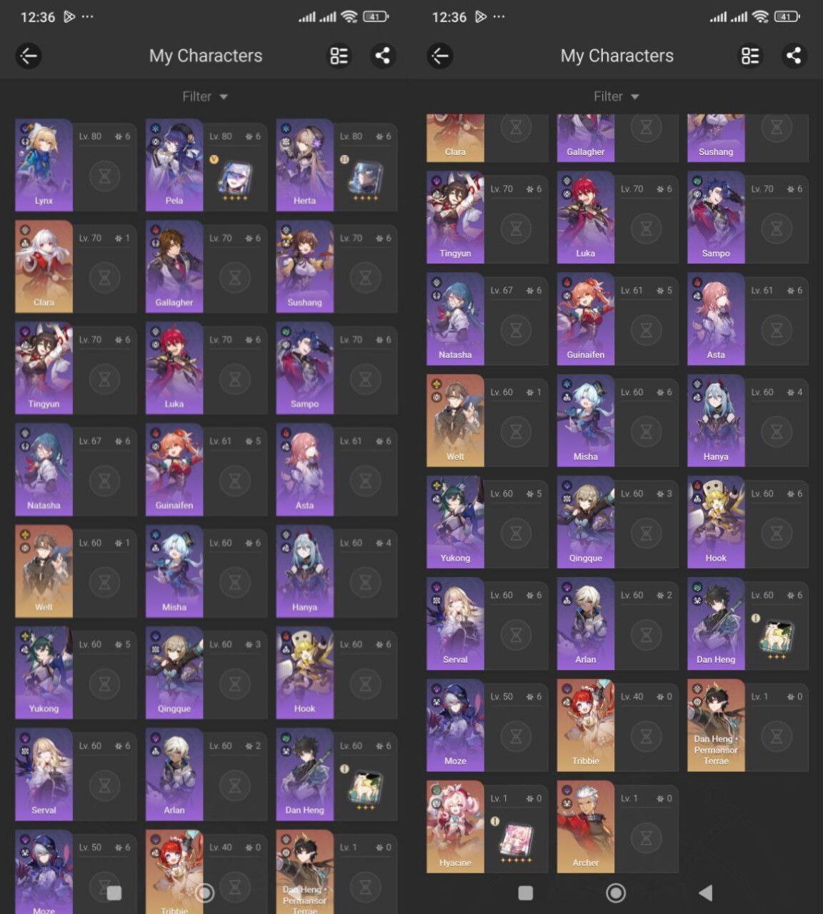The image size is (823, 914).
Task: Tap Hook's empty light cone slot in the left screenshot
Action: click(365, 683)
